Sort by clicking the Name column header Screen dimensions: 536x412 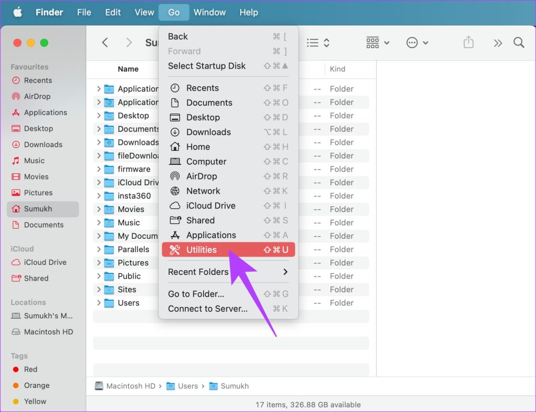[128, 69]
